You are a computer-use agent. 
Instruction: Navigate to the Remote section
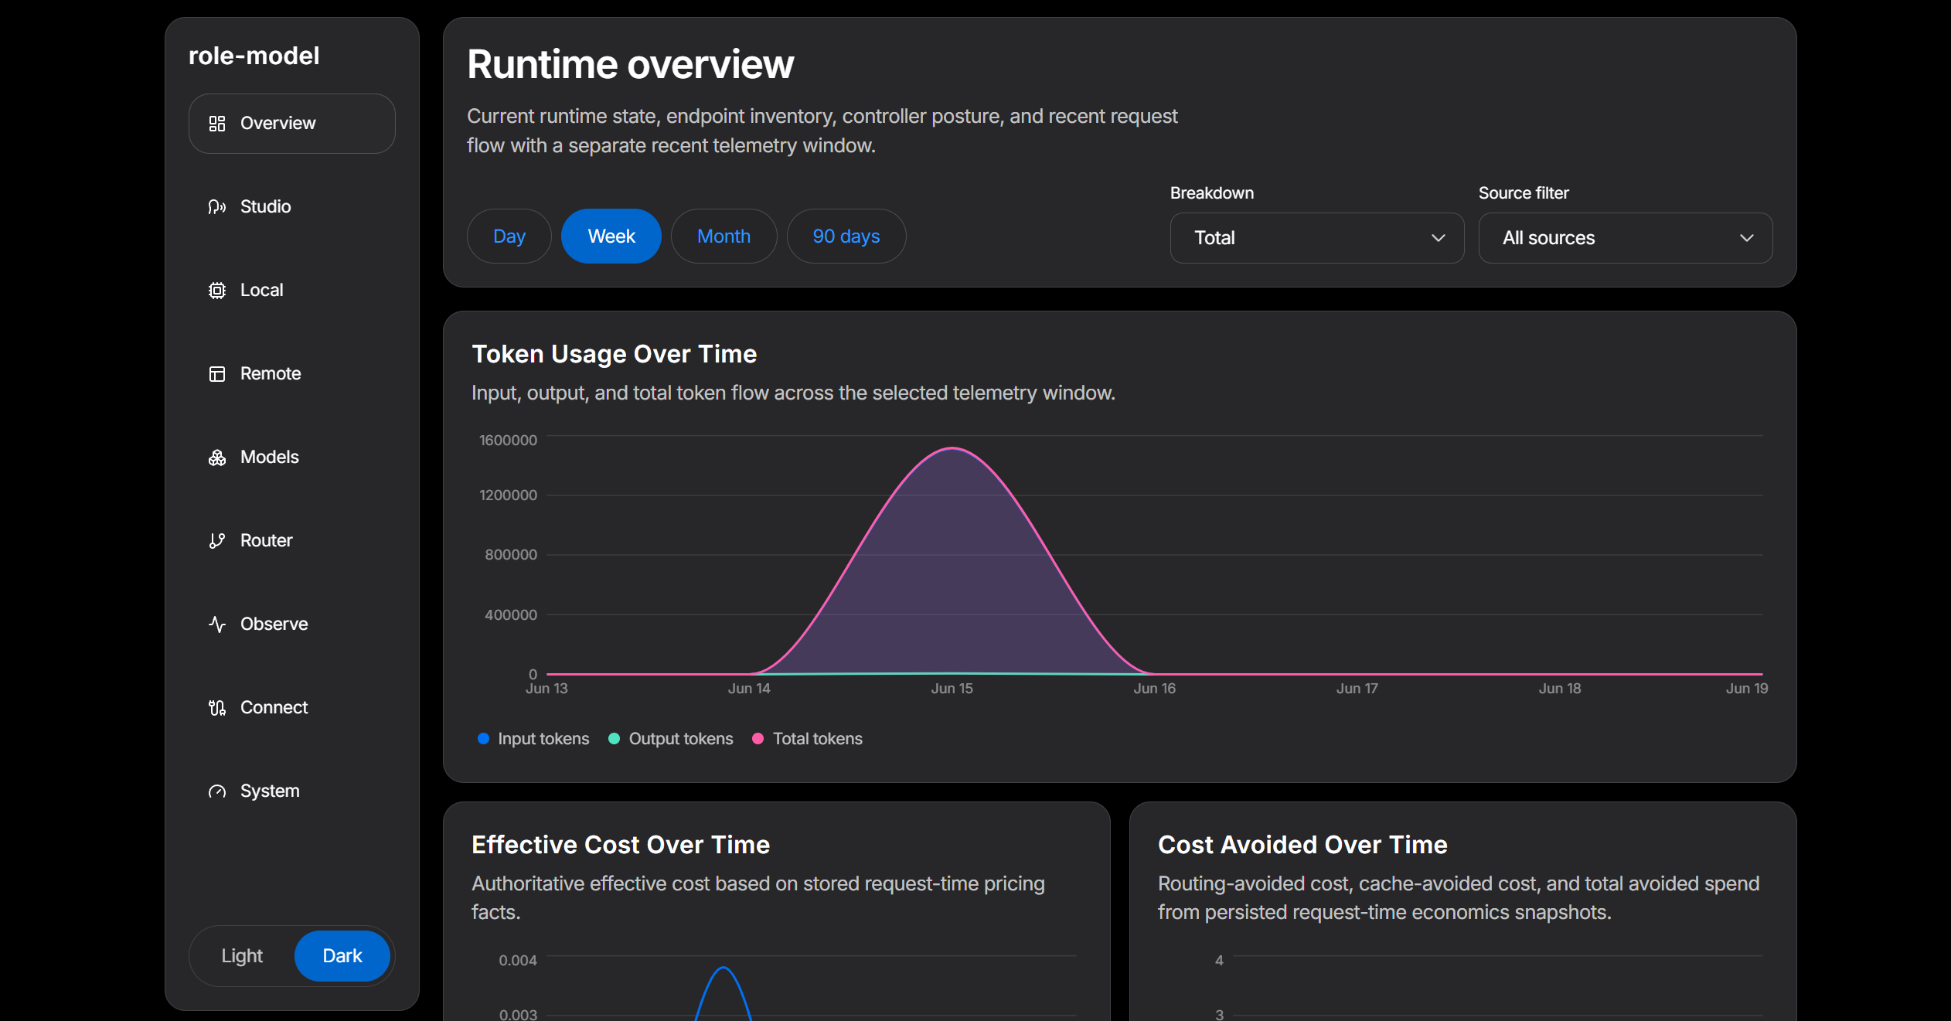pyautogui.click(x=292, y=374)
